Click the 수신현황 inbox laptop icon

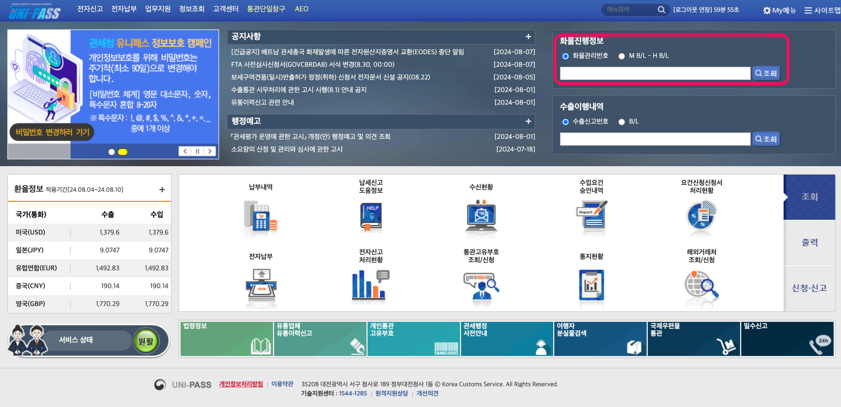click(x=481, y=217)
